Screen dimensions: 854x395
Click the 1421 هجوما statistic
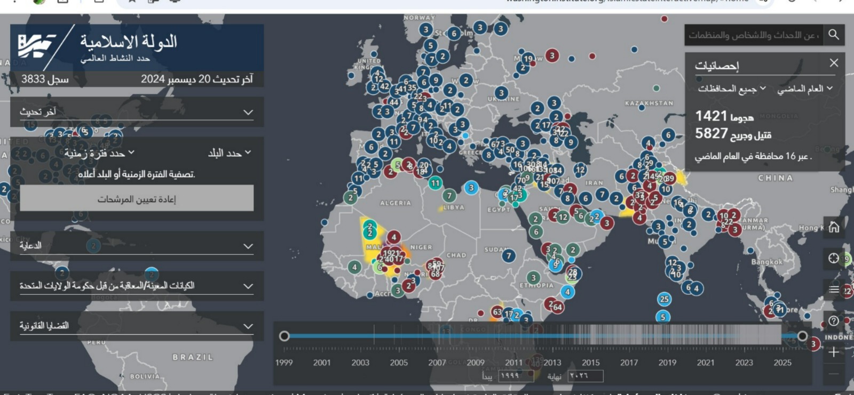pyautogui.click(x=724, y=116)
